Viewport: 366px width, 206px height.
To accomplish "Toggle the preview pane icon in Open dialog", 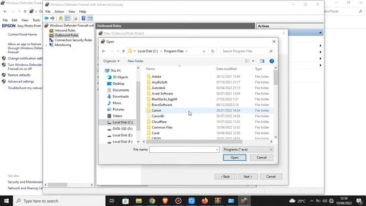I will click(x=262, y=61).
